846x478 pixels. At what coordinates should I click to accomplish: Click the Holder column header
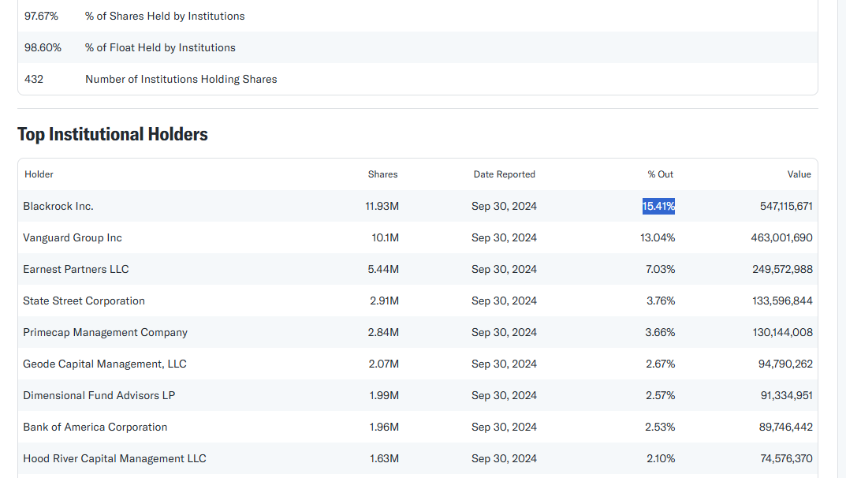pos(39,174)
